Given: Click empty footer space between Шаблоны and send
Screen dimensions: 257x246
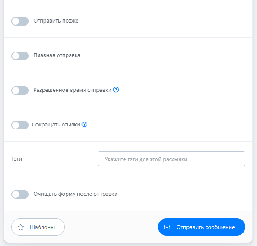Looking at the screenshot, I should coord(111,227).
